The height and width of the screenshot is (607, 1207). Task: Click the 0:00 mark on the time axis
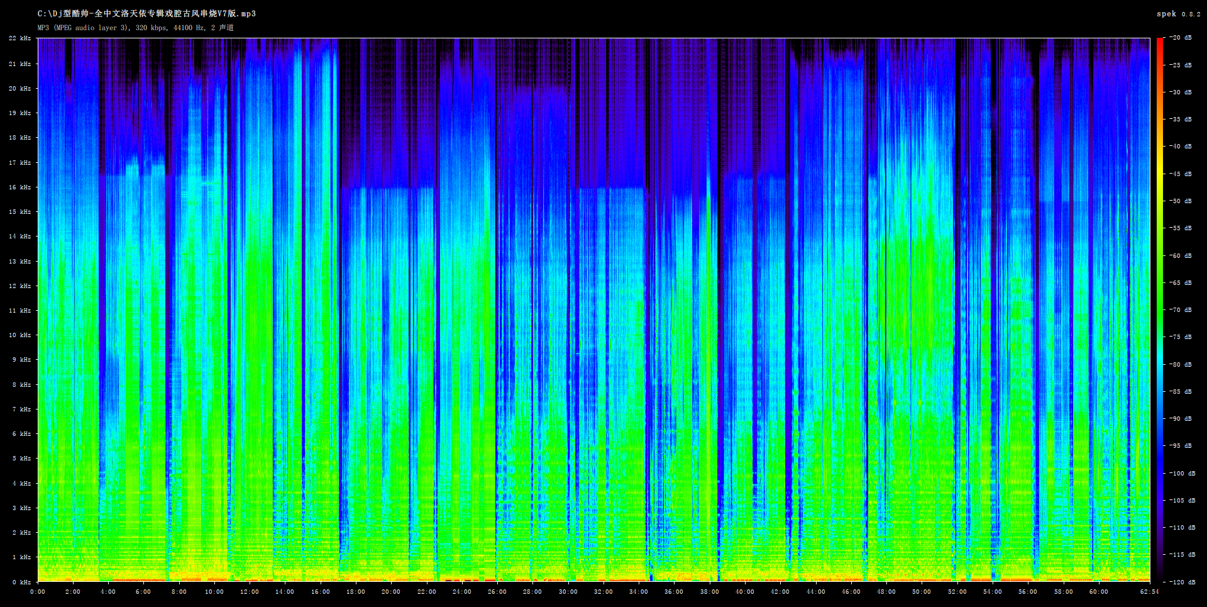tap(38, 591)
